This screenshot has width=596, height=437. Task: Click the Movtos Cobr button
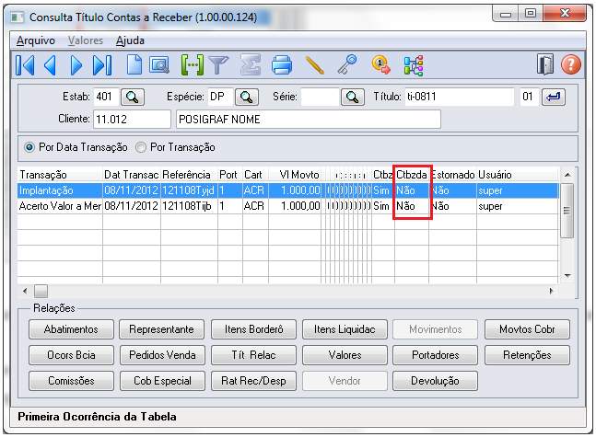point(527,329)
